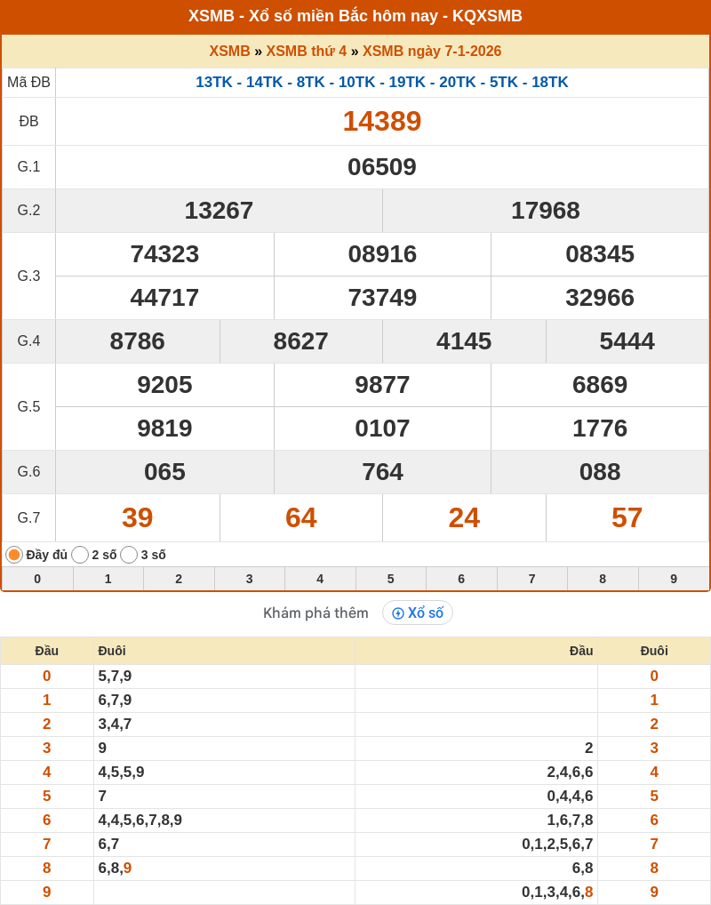Open the XSMB breadcrumb link

tap(229, 52)
